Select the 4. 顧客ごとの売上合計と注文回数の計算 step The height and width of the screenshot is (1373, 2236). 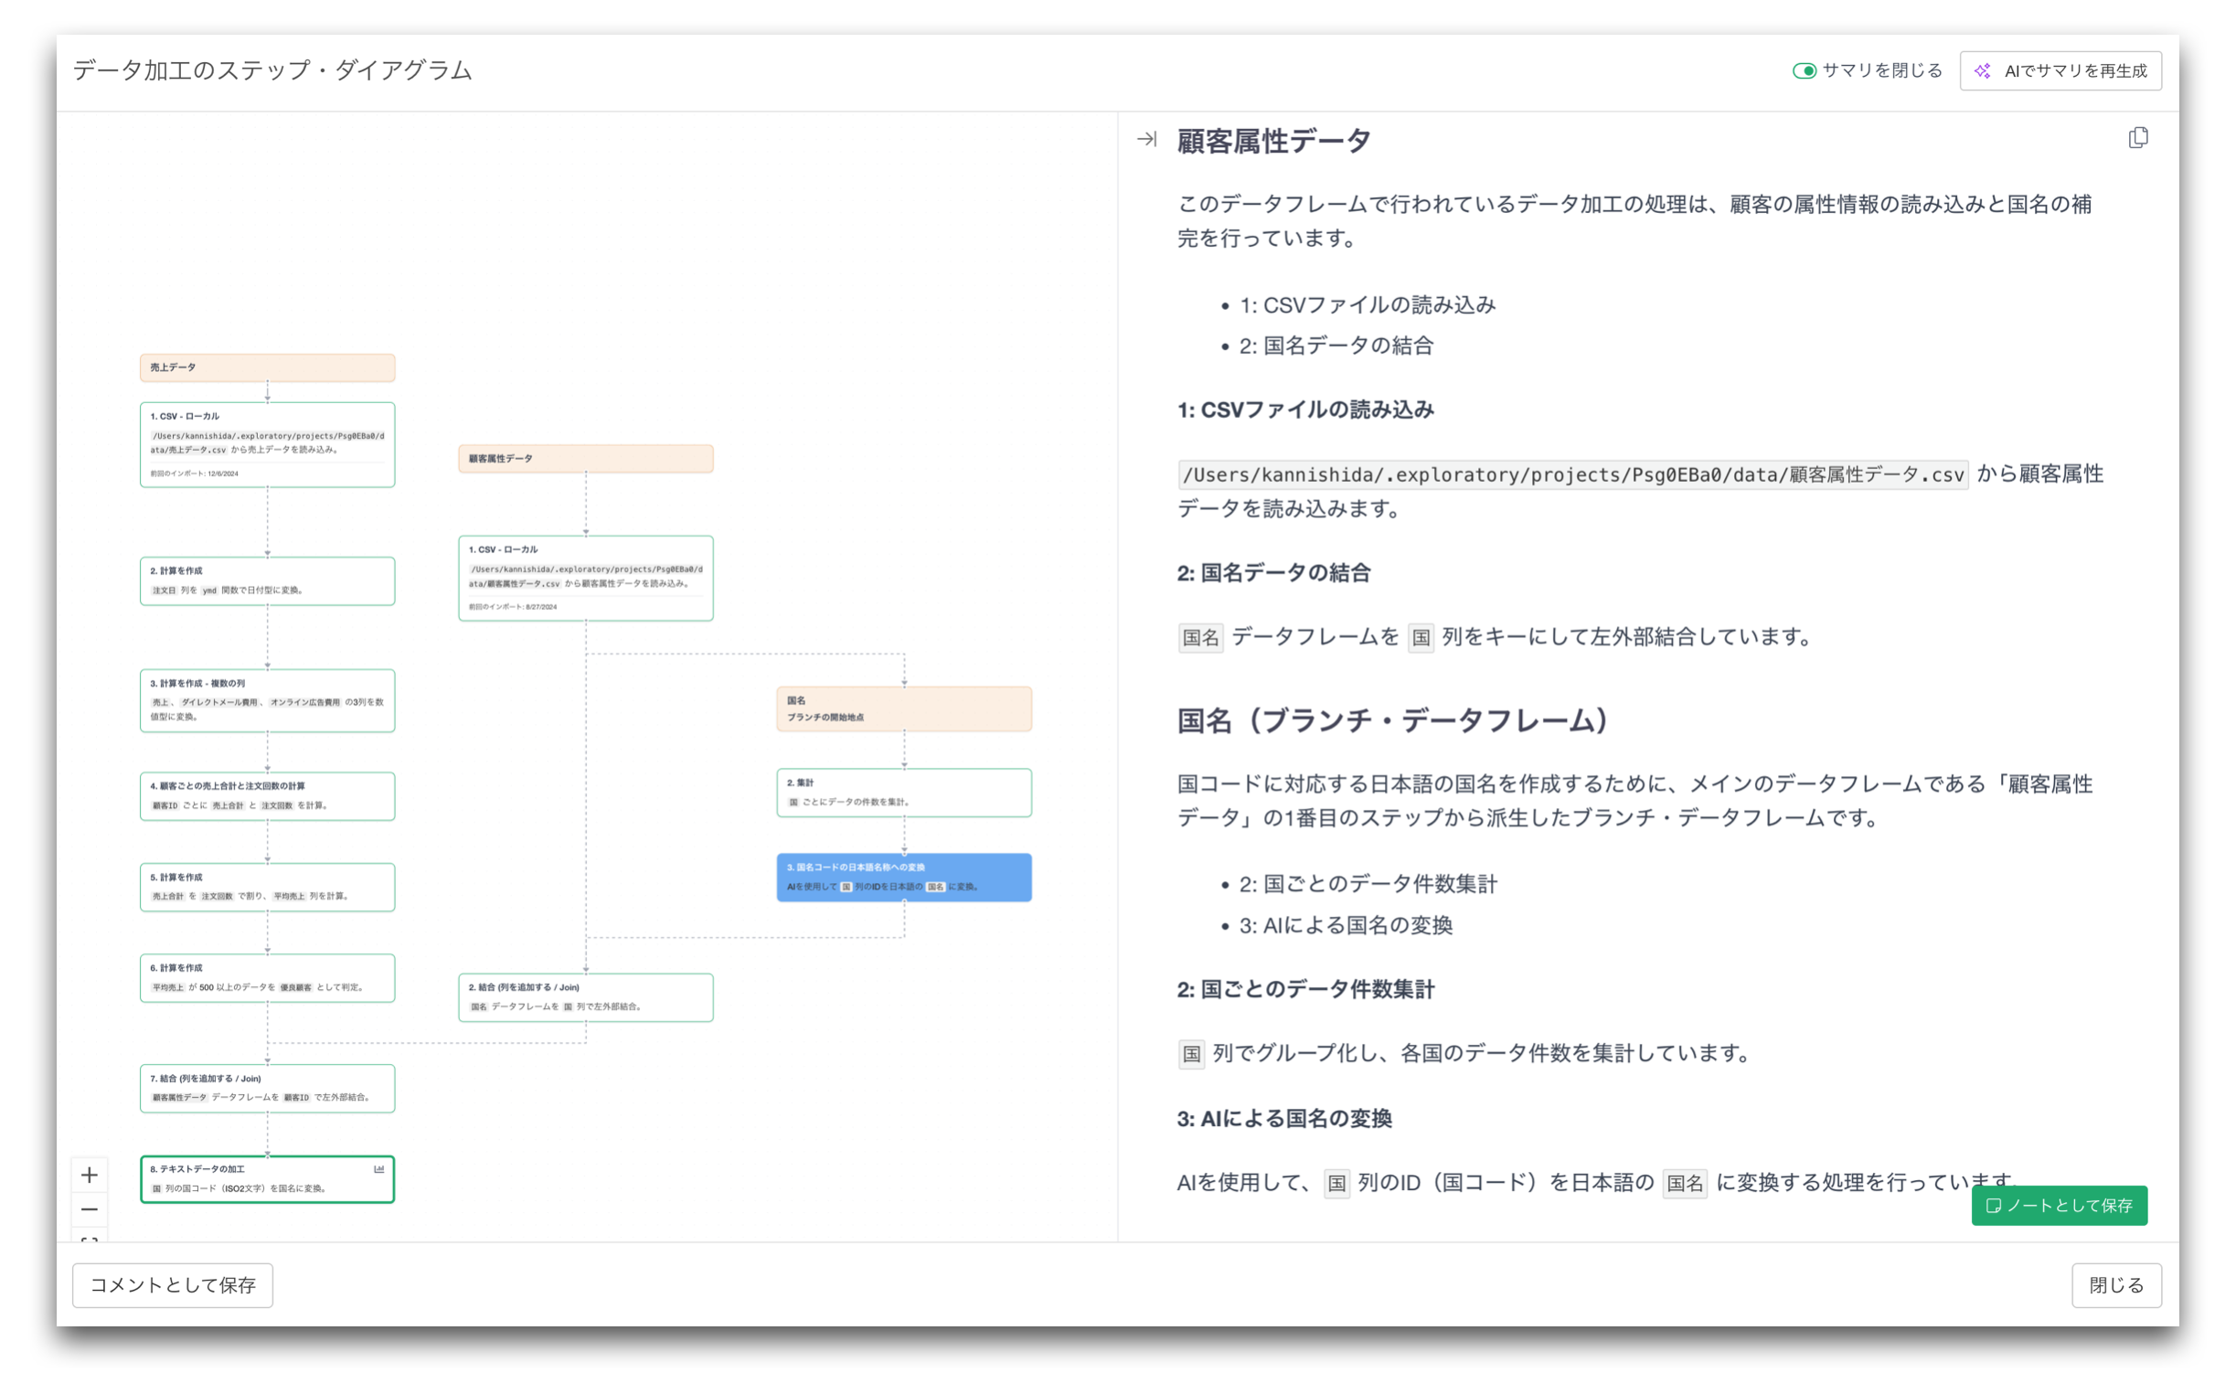267,796
